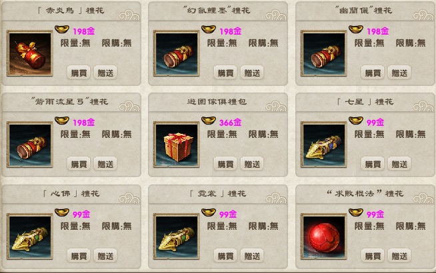Open the 遊園傢俱禮包 gift box icon
Screen dimensions: 436x273
(176, 144)
